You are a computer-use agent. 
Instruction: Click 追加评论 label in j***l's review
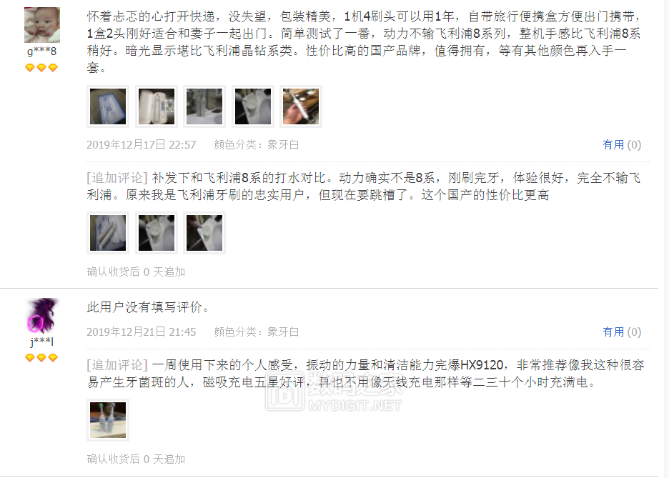(x=117, y=365)
